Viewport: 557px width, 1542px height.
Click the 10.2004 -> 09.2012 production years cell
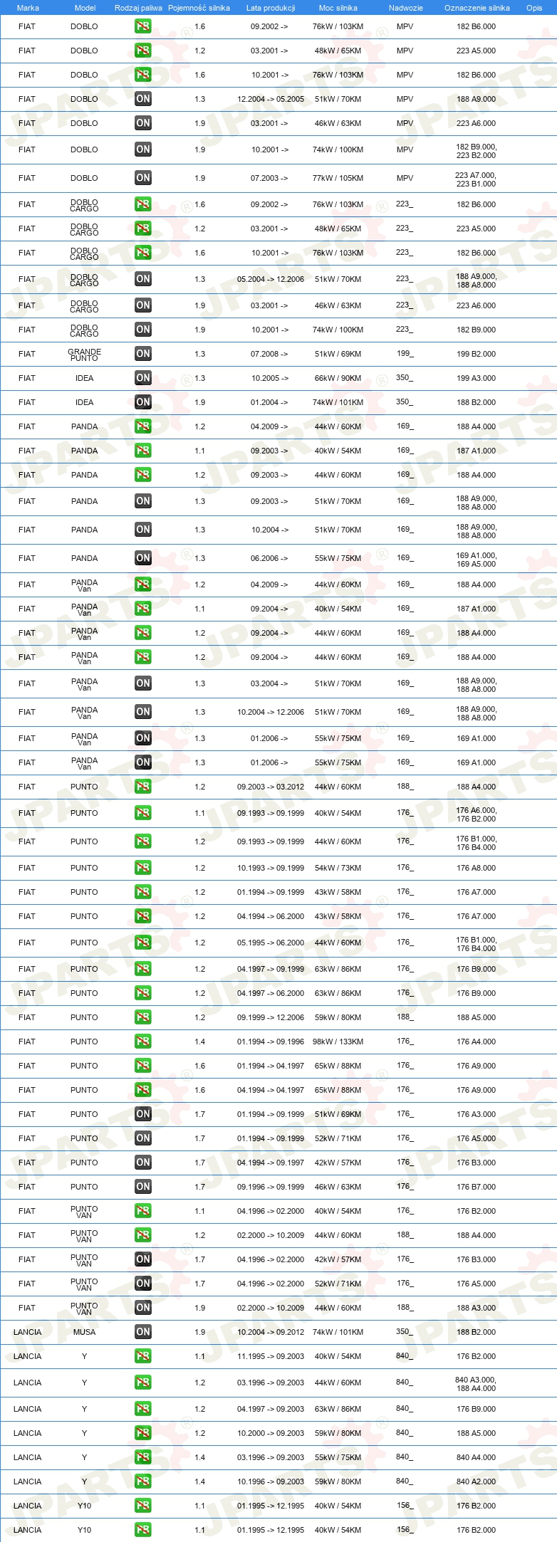271,1332
